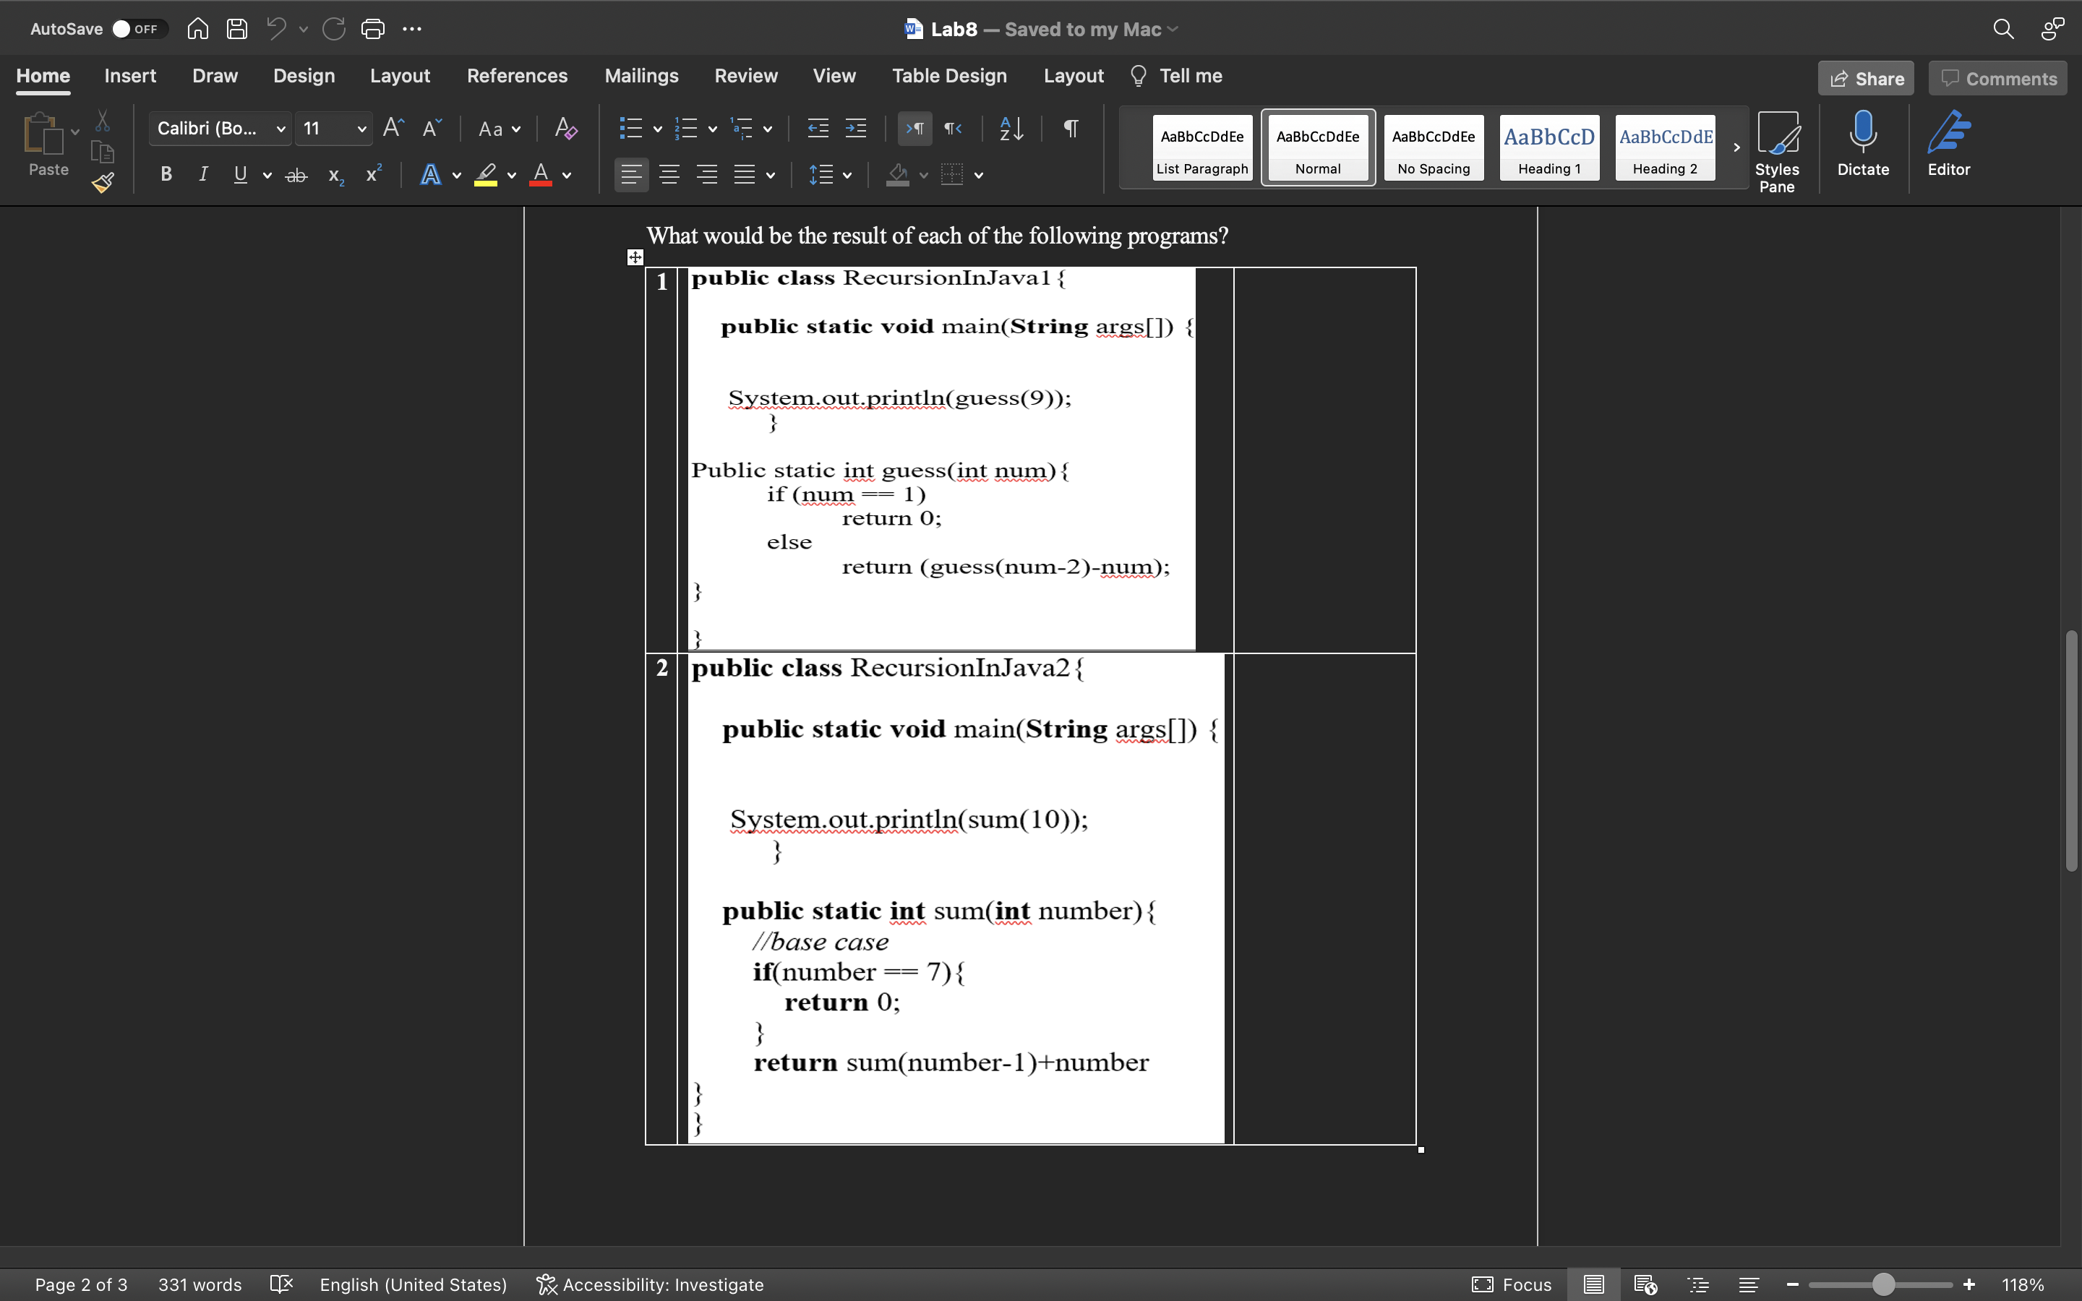Open the Table Design tab
The height and width of the screenshot is (1301, 2082).
point(949,76)
